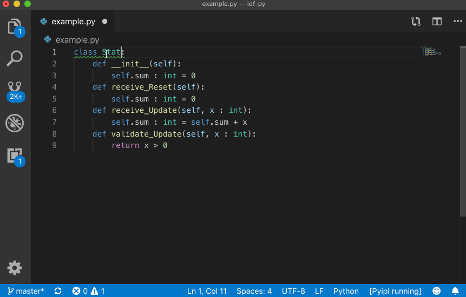The width and height of the screenshot is (466, 297).
Task: Click the LF end-of-line selector
Action: (x=319, y=291)
